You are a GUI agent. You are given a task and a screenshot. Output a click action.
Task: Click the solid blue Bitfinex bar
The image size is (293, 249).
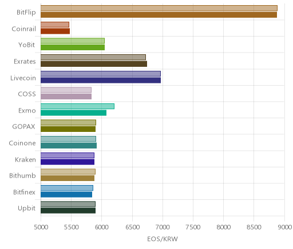66,195
